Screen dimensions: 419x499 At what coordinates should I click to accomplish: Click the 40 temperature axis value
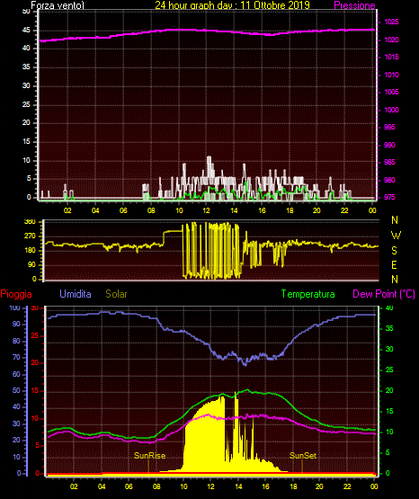389,307
